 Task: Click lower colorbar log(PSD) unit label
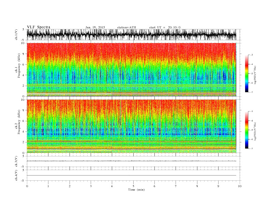pos(255,131)
